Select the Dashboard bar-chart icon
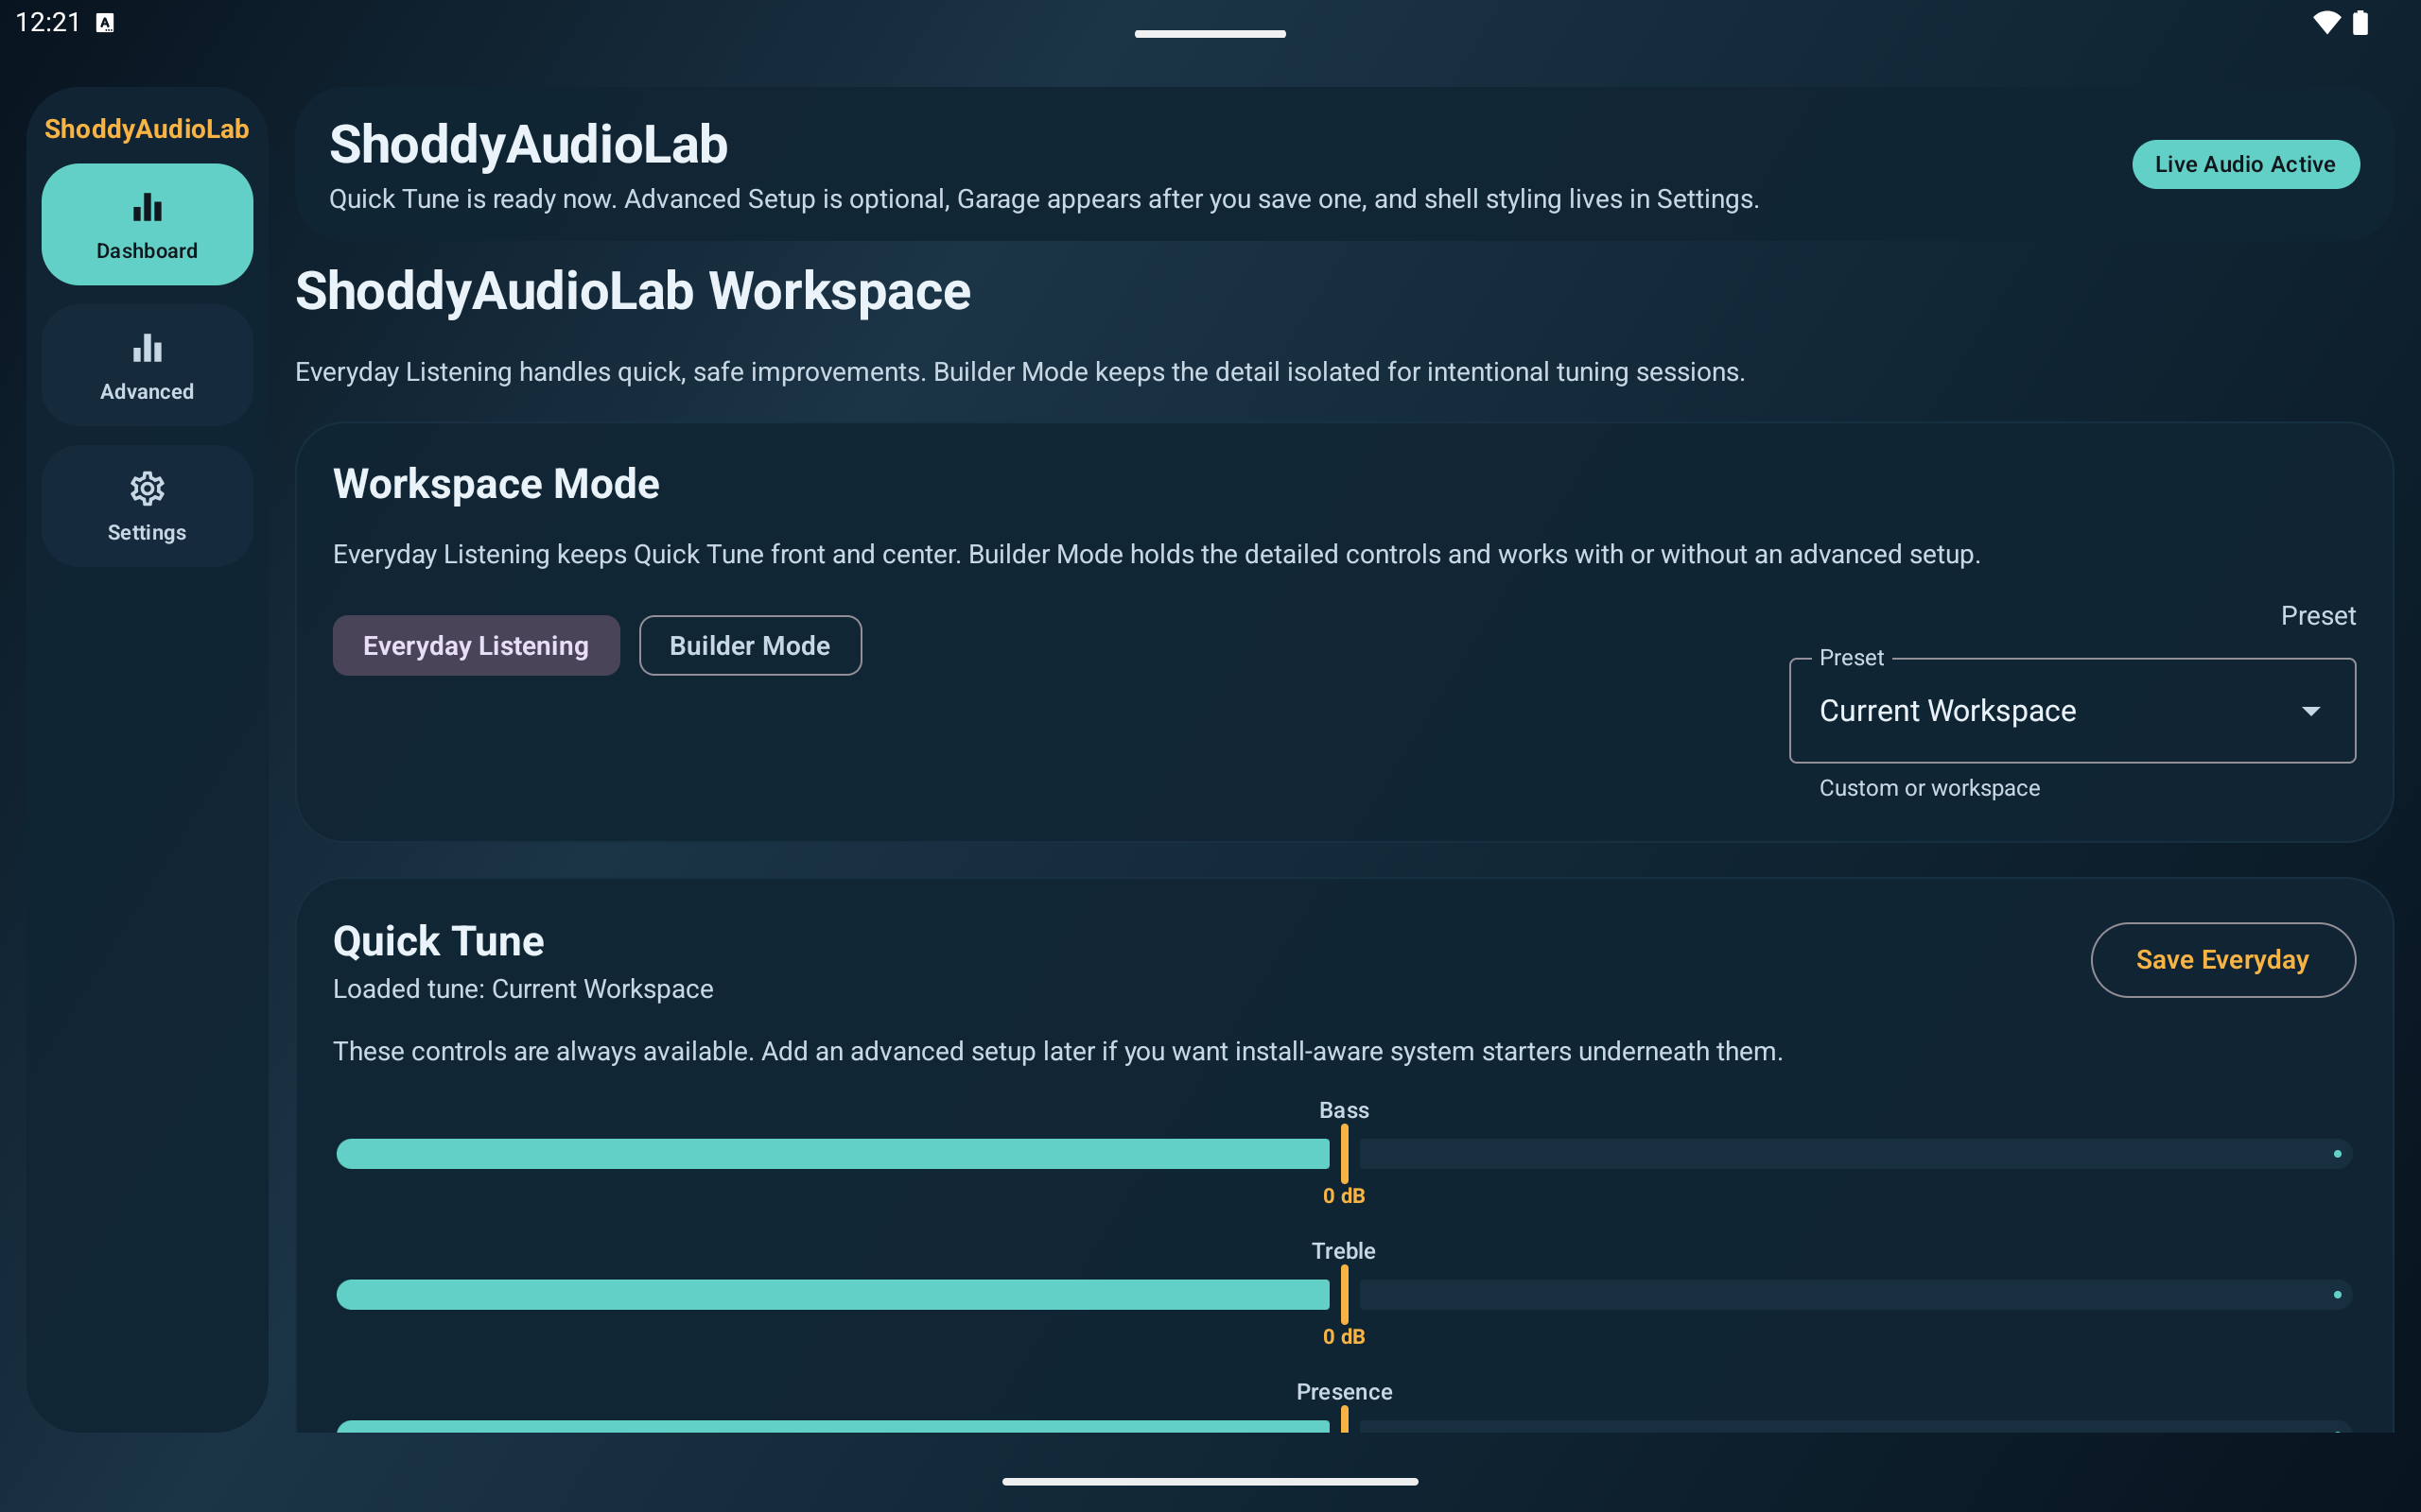 point(146,208)
